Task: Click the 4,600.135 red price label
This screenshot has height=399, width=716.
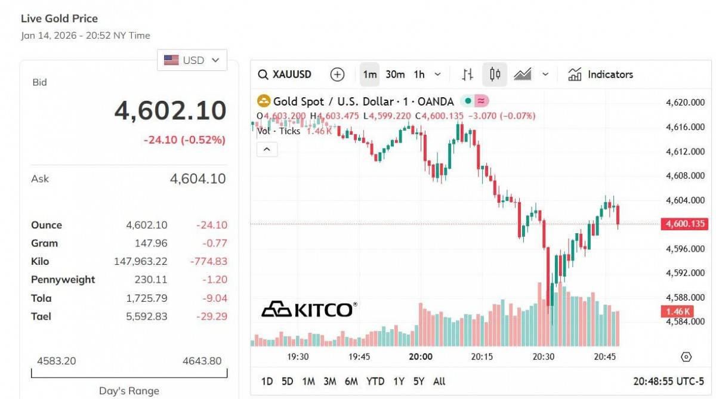Action: pyautogui.click(x=683, y=224)
